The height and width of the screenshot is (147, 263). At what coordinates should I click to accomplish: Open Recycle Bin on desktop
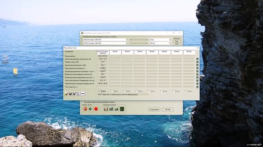click(5, 59)
